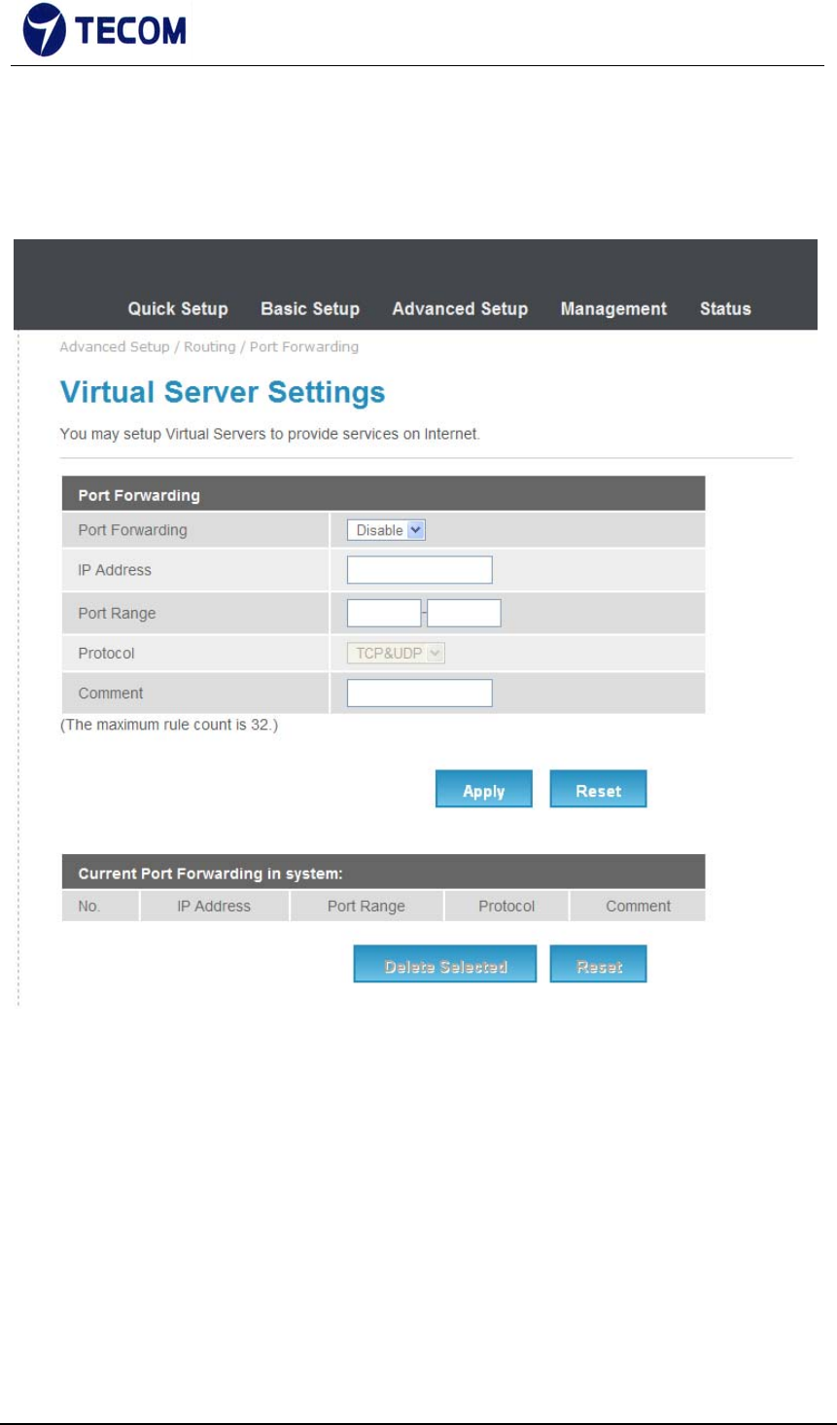Click the 'Current Port Forwarding in system:' header
The image size is (837, 1425).
[383, 873]
